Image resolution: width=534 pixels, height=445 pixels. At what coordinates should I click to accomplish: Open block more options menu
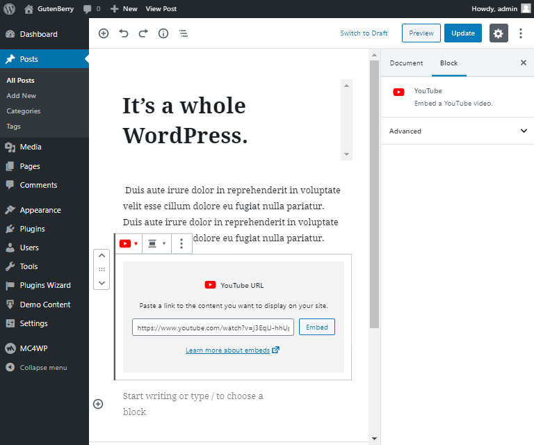(x=181, y=243)
